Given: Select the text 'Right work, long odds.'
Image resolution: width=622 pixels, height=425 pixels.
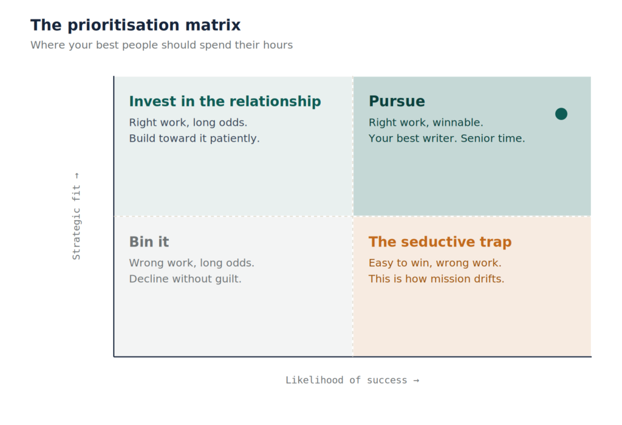Looking at the screenshot, I should (188, 122).
